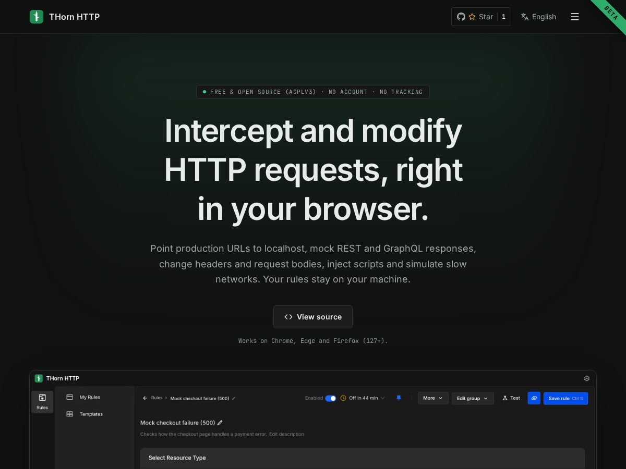The width and height of the screenshot is (626, 469).
Task: Open the More dropdown
Action: click(433, 398)
